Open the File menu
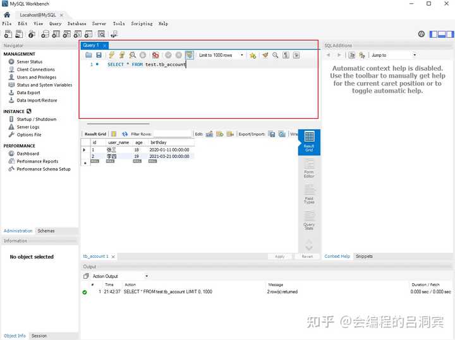 coord(7,23)
